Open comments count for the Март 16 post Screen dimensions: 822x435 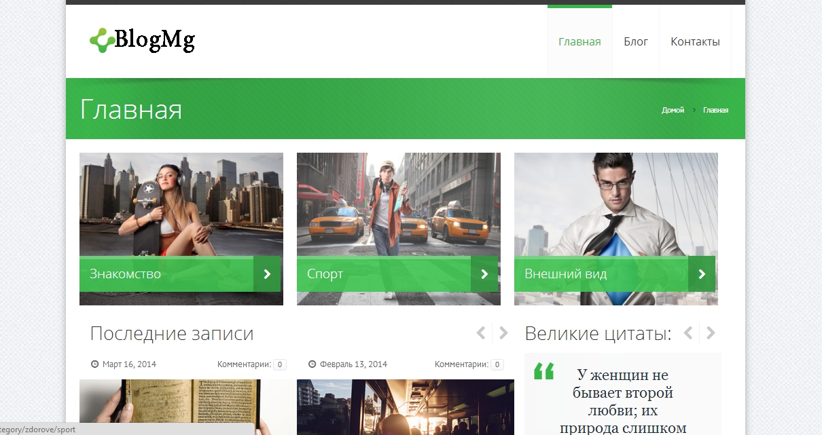click(x=280, y=364)
